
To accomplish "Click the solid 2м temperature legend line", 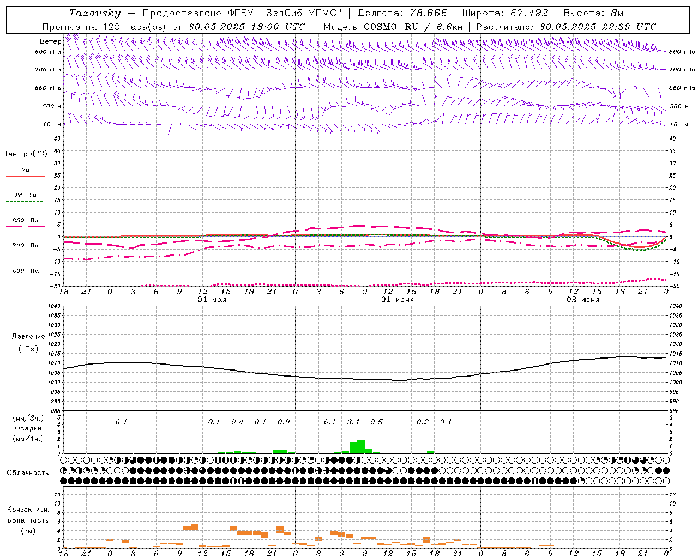I will (25, 176).
